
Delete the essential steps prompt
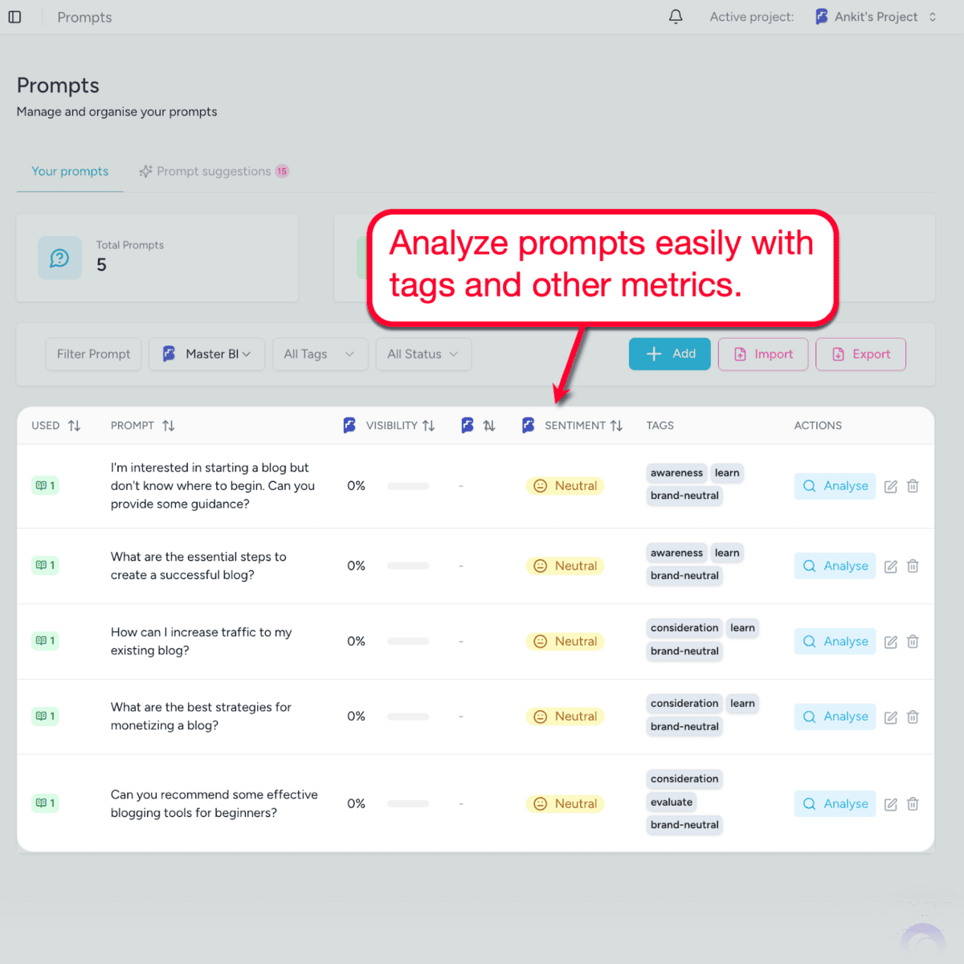tap(913, 566)
